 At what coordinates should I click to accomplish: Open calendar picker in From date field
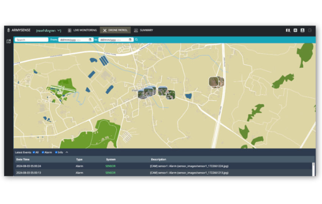[90, 40]
